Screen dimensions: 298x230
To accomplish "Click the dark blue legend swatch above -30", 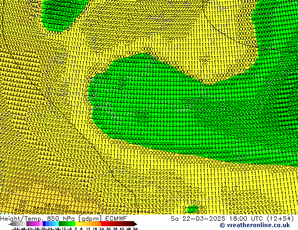I will click(x=44, y=224).
